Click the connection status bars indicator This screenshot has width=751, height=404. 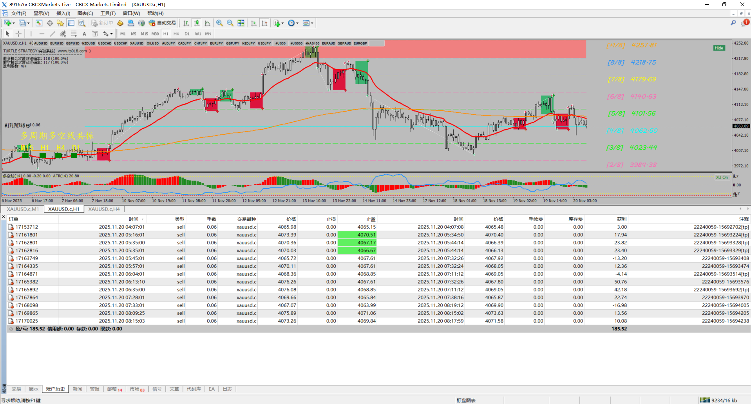point(705,400)
